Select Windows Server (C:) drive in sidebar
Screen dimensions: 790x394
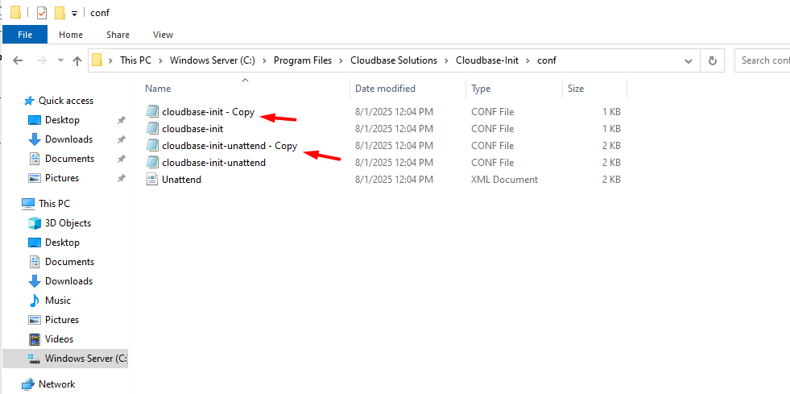85,359
